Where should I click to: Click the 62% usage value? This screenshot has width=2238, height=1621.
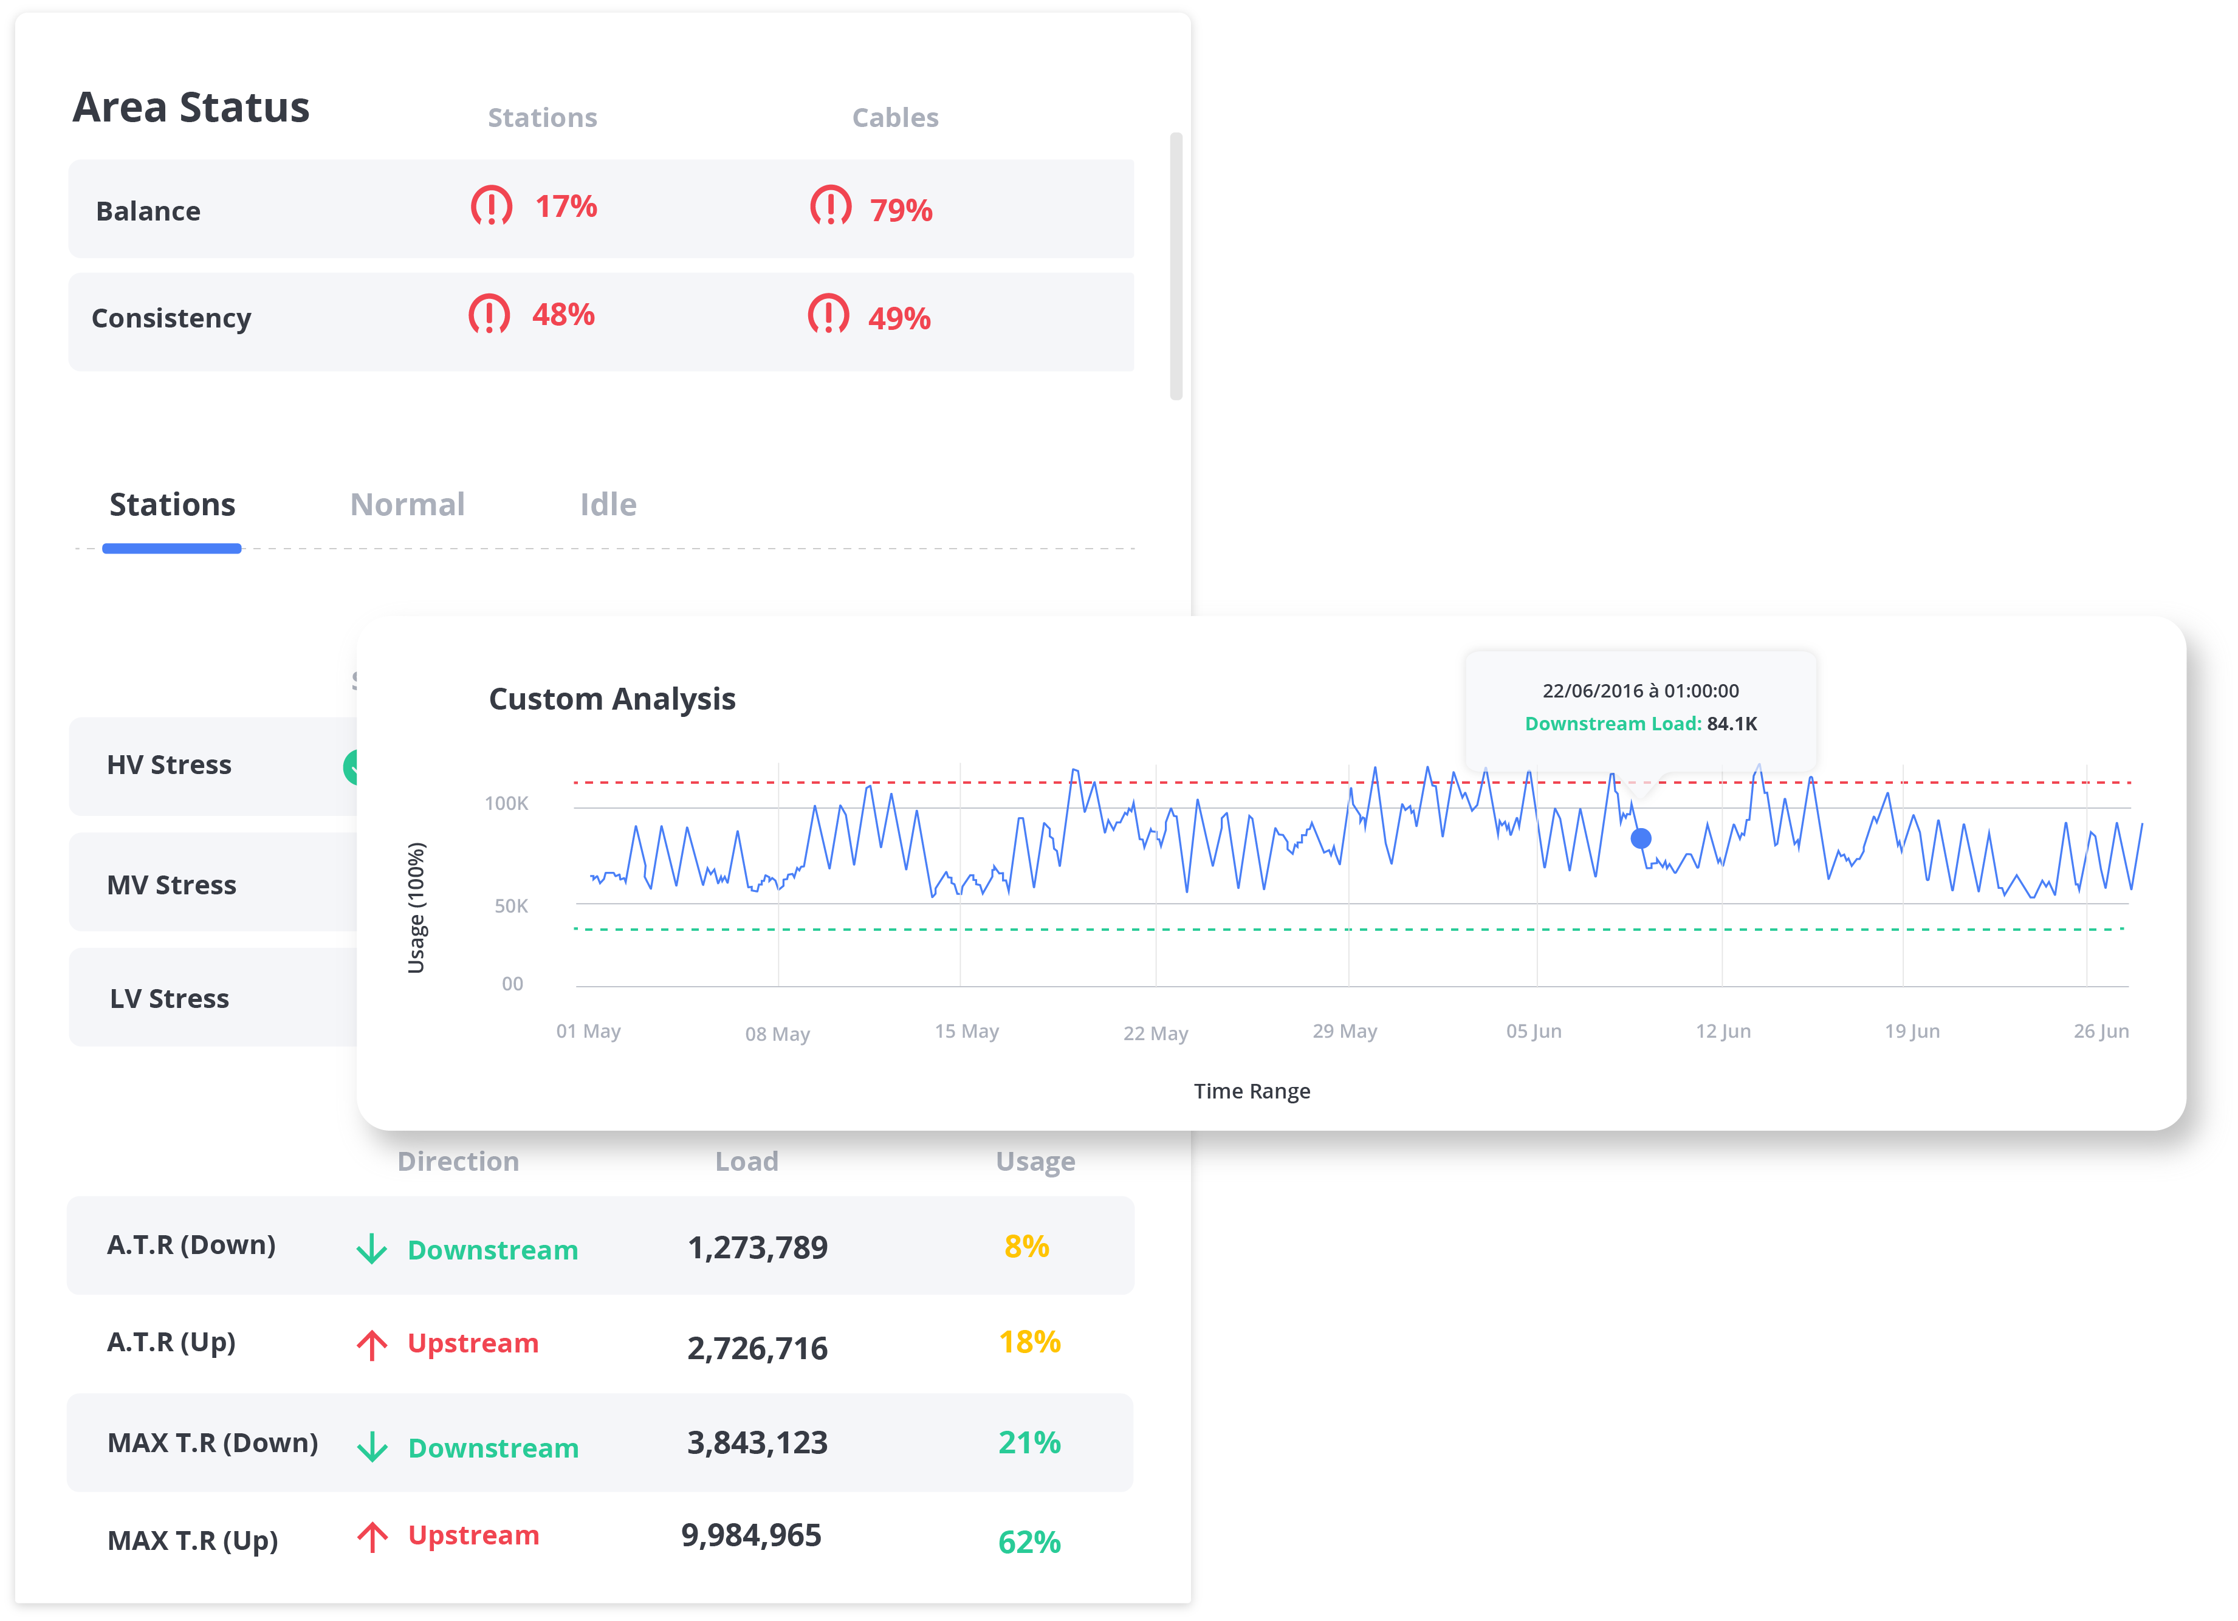tap(1028, 1542)
